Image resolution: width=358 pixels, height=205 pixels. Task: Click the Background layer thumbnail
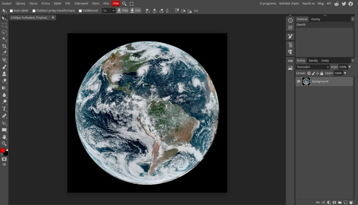(x=306, y=81)
